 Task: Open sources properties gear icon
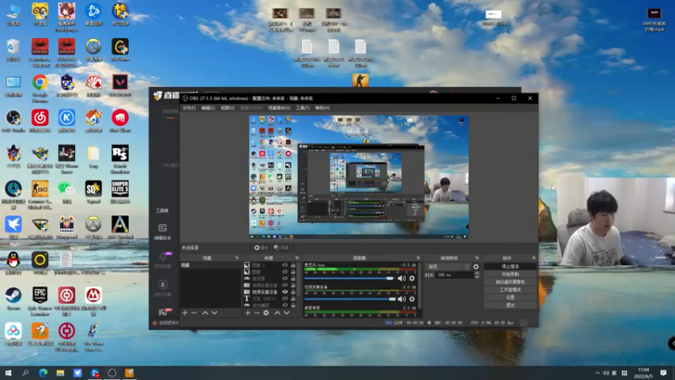click(267, 312)
